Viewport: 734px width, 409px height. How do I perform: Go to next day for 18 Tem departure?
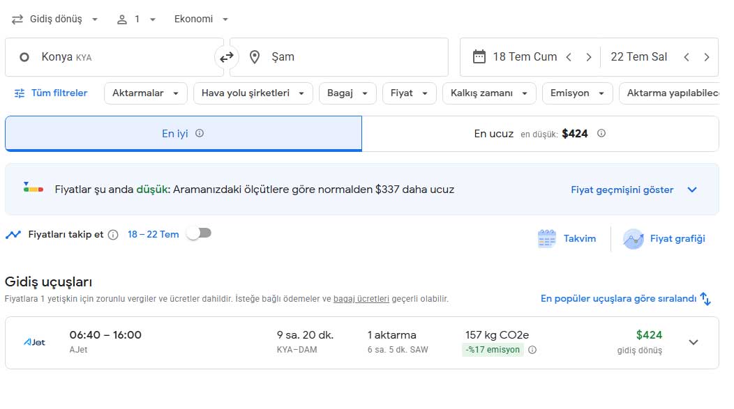tap(588, 57)
